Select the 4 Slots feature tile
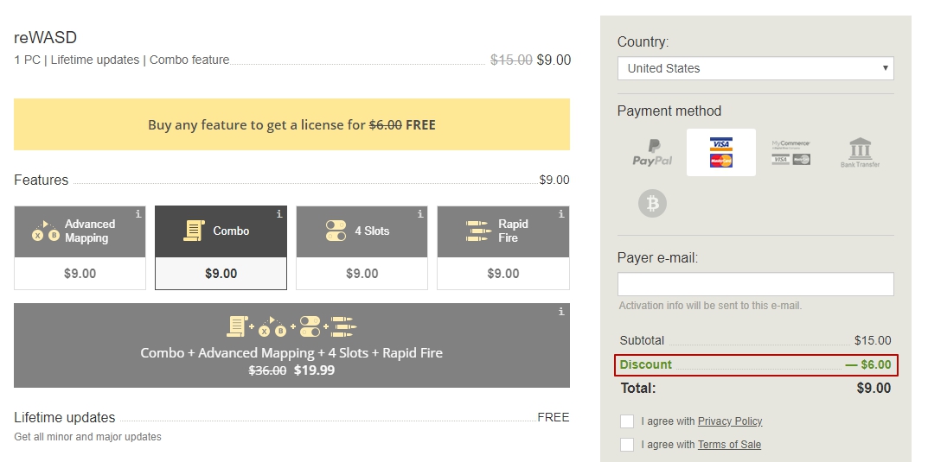 (x=362, y=247)
